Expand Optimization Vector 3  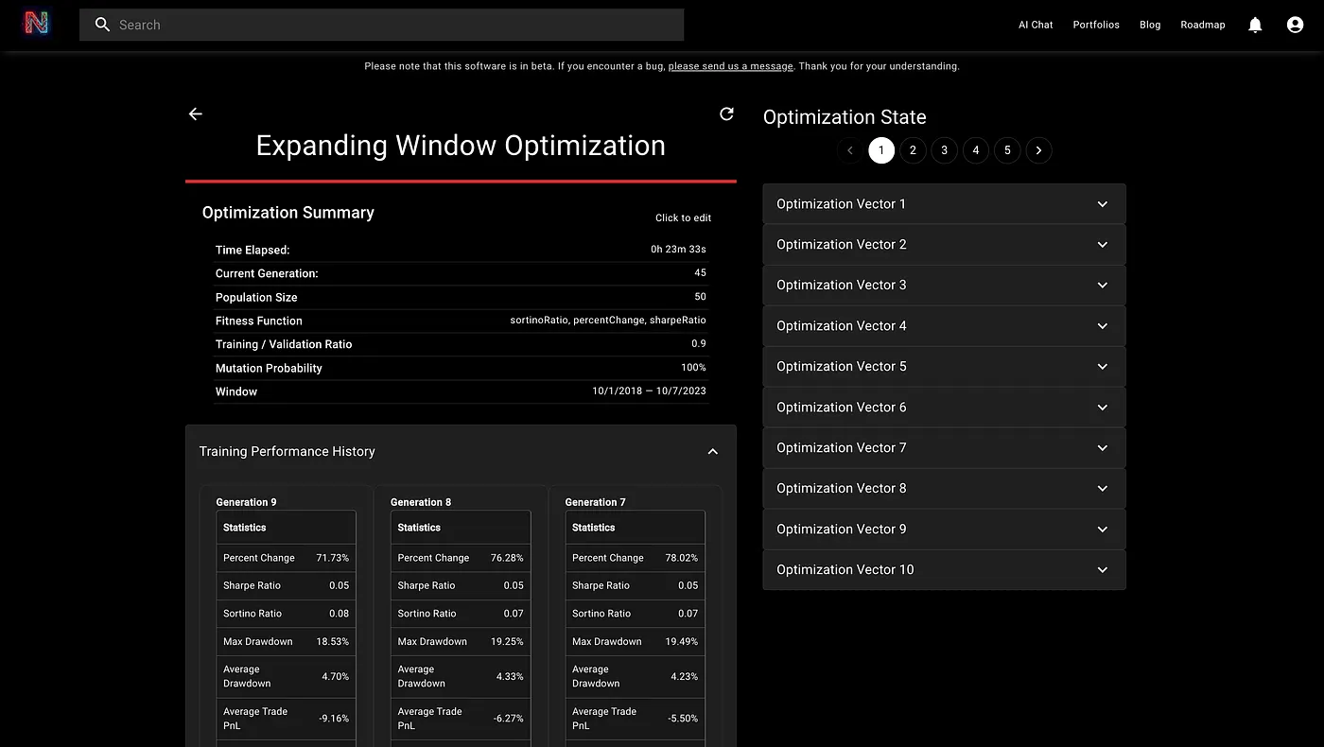[944, 285]
